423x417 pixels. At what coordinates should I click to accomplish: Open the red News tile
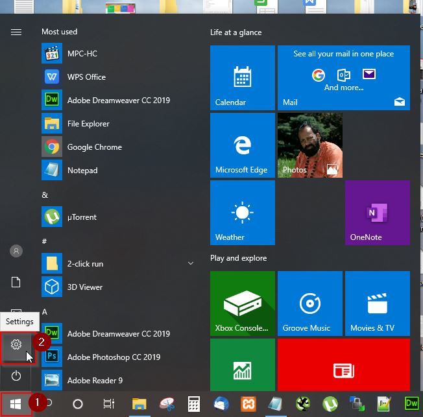click(x=344, y=364)
